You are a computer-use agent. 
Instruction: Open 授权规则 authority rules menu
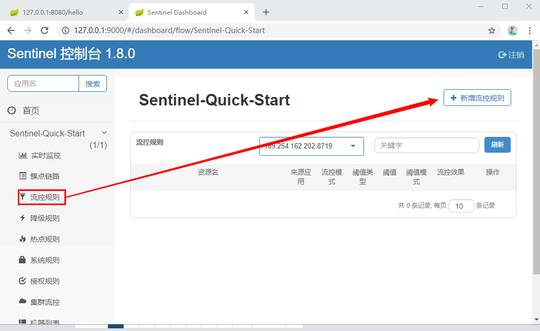39,281
